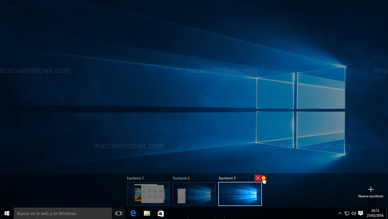Open the Windows Store app
Screen dimensions: 388x219
[161, 213]
